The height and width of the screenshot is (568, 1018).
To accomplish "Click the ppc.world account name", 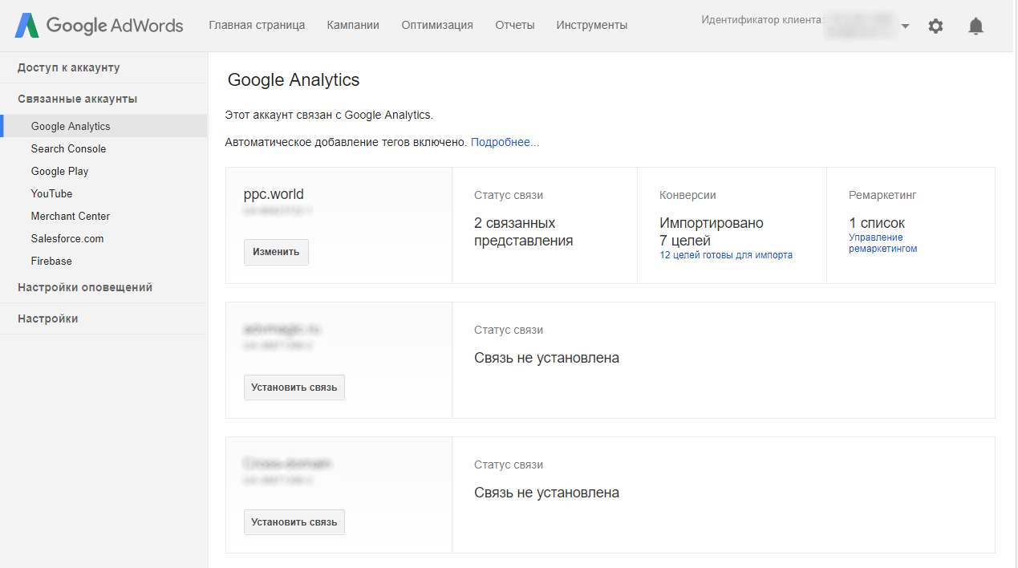I will (274, 194).
